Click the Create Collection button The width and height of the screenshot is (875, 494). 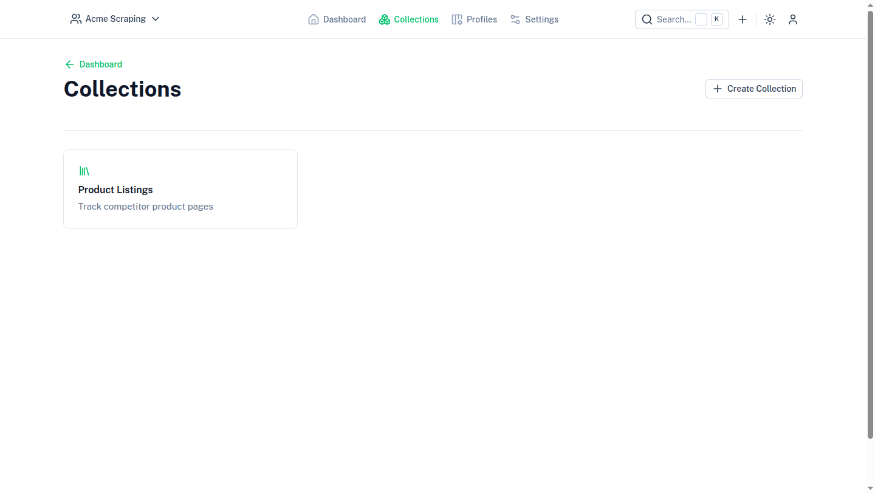pyautogui.click(x=754, y=89)
